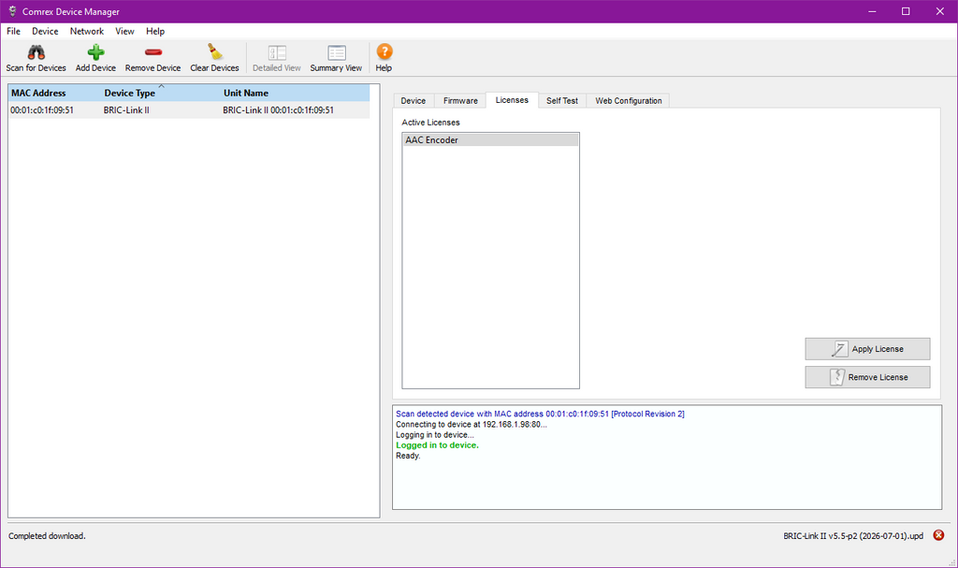Sort by Device Type column header
The height and width of the screenshot is (568, 958).
[161, 93]
